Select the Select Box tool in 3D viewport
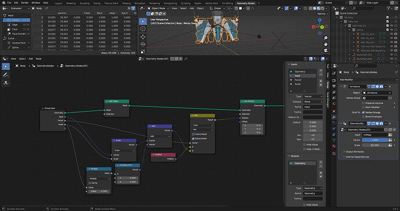The image size is (400, 211). pos(143,21)
